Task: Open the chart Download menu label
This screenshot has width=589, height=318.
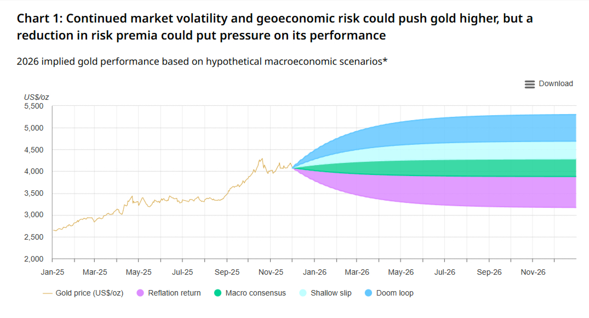Action: click(556, 84)
